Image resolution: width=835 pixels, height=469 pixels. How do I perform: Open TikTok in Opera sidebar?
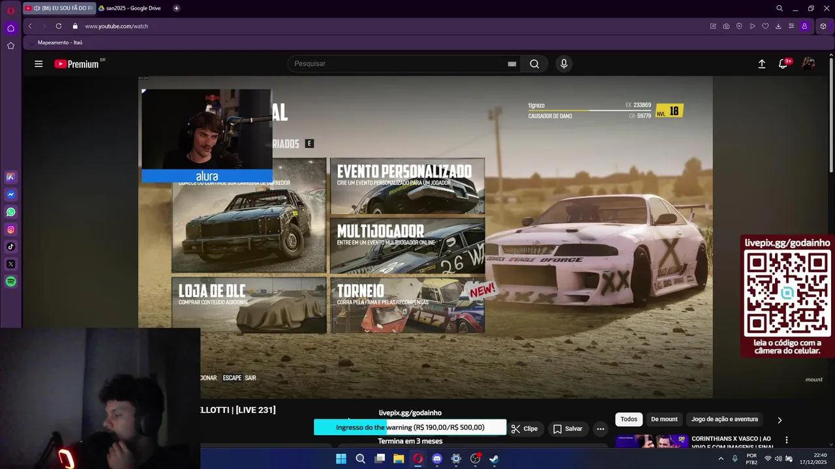pyautogui.click(x=10, y=247)
